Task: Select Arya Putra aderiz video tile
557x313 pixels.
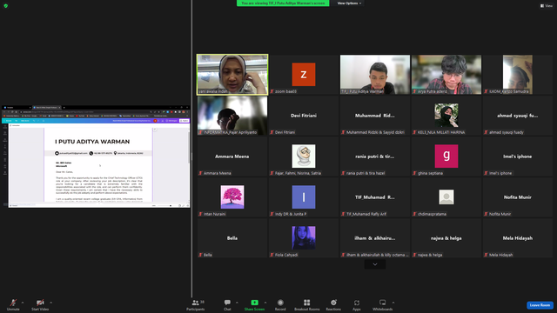Action: 446,75
